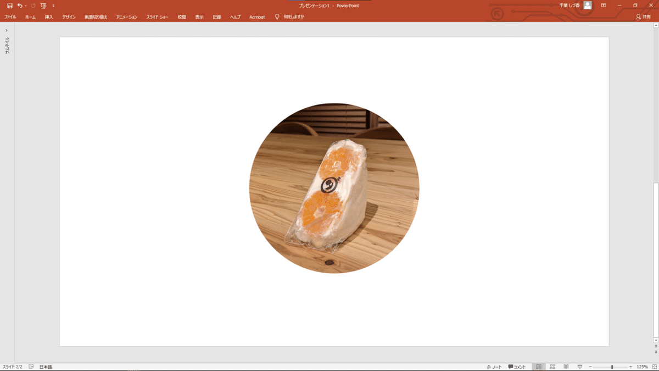Open the デザイン ribbon tab
The width and height of the screenshot is (659, 371).
click(x=69, y=17)
